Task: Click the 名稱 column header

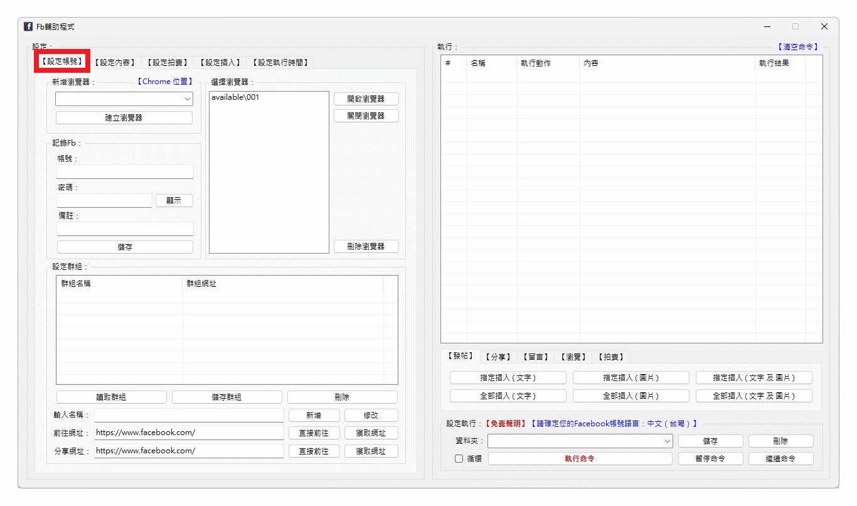Action: pyautogui.click(x=492, y=63)
